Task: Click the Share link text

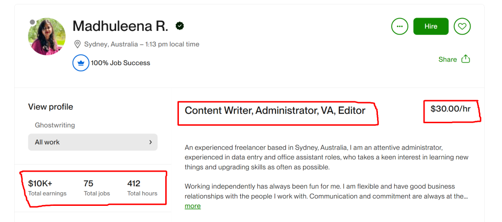Action: (447, 60)
